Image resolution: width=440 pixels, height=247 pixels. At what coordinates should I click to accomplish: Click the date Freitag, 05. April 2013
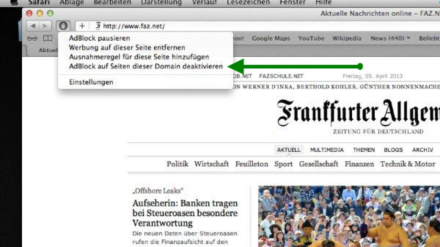[373, 76]
